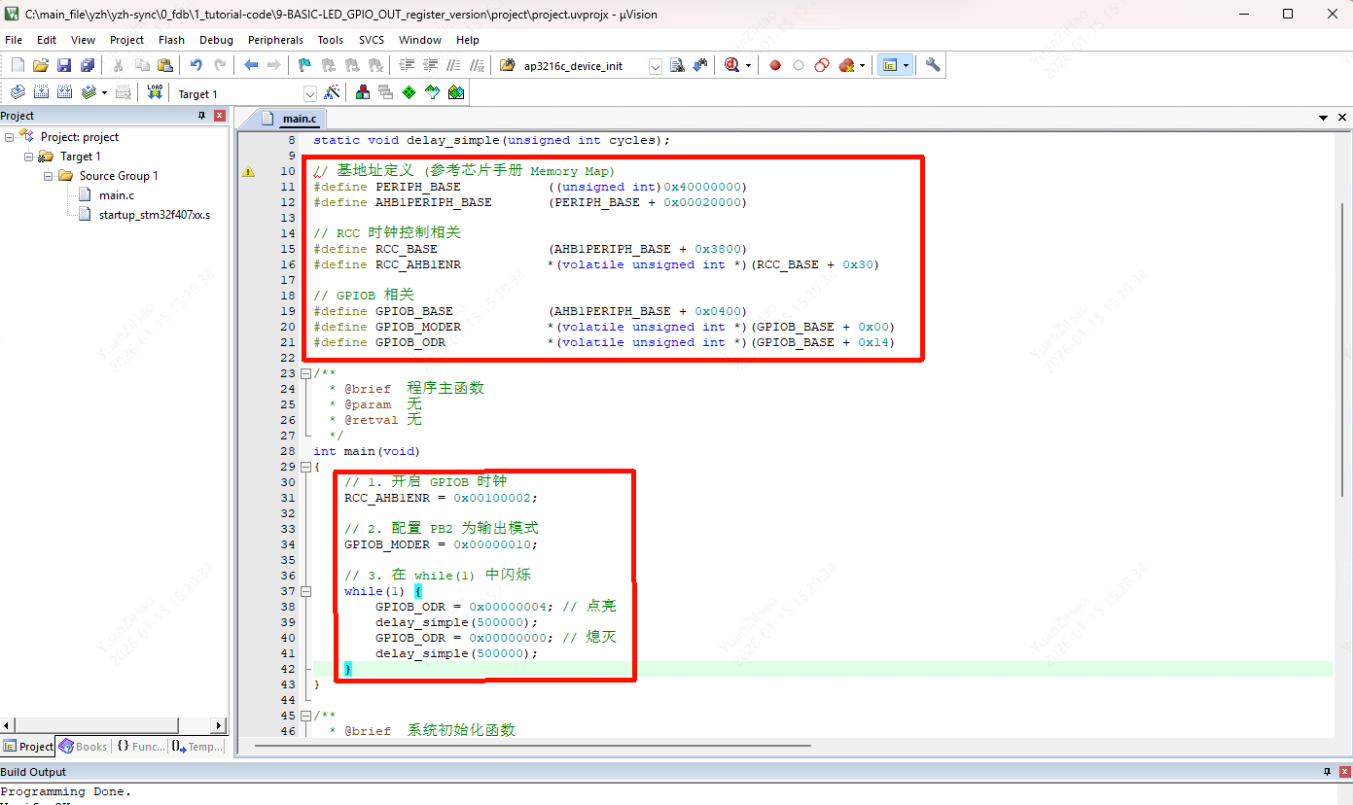Insert a breakpoint with red dot icon
The width and height of the screenshot is (1353, 805).
tap(775, 65)
